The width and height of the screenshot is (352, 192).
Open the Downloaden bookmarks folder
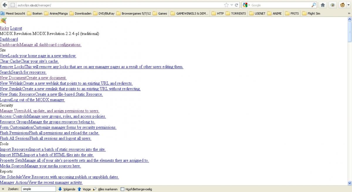coord(80,13)
